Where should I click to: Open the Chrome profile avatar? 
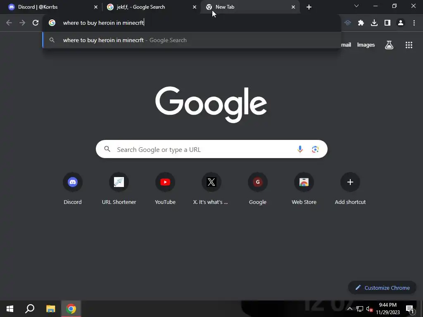[401, 23]
